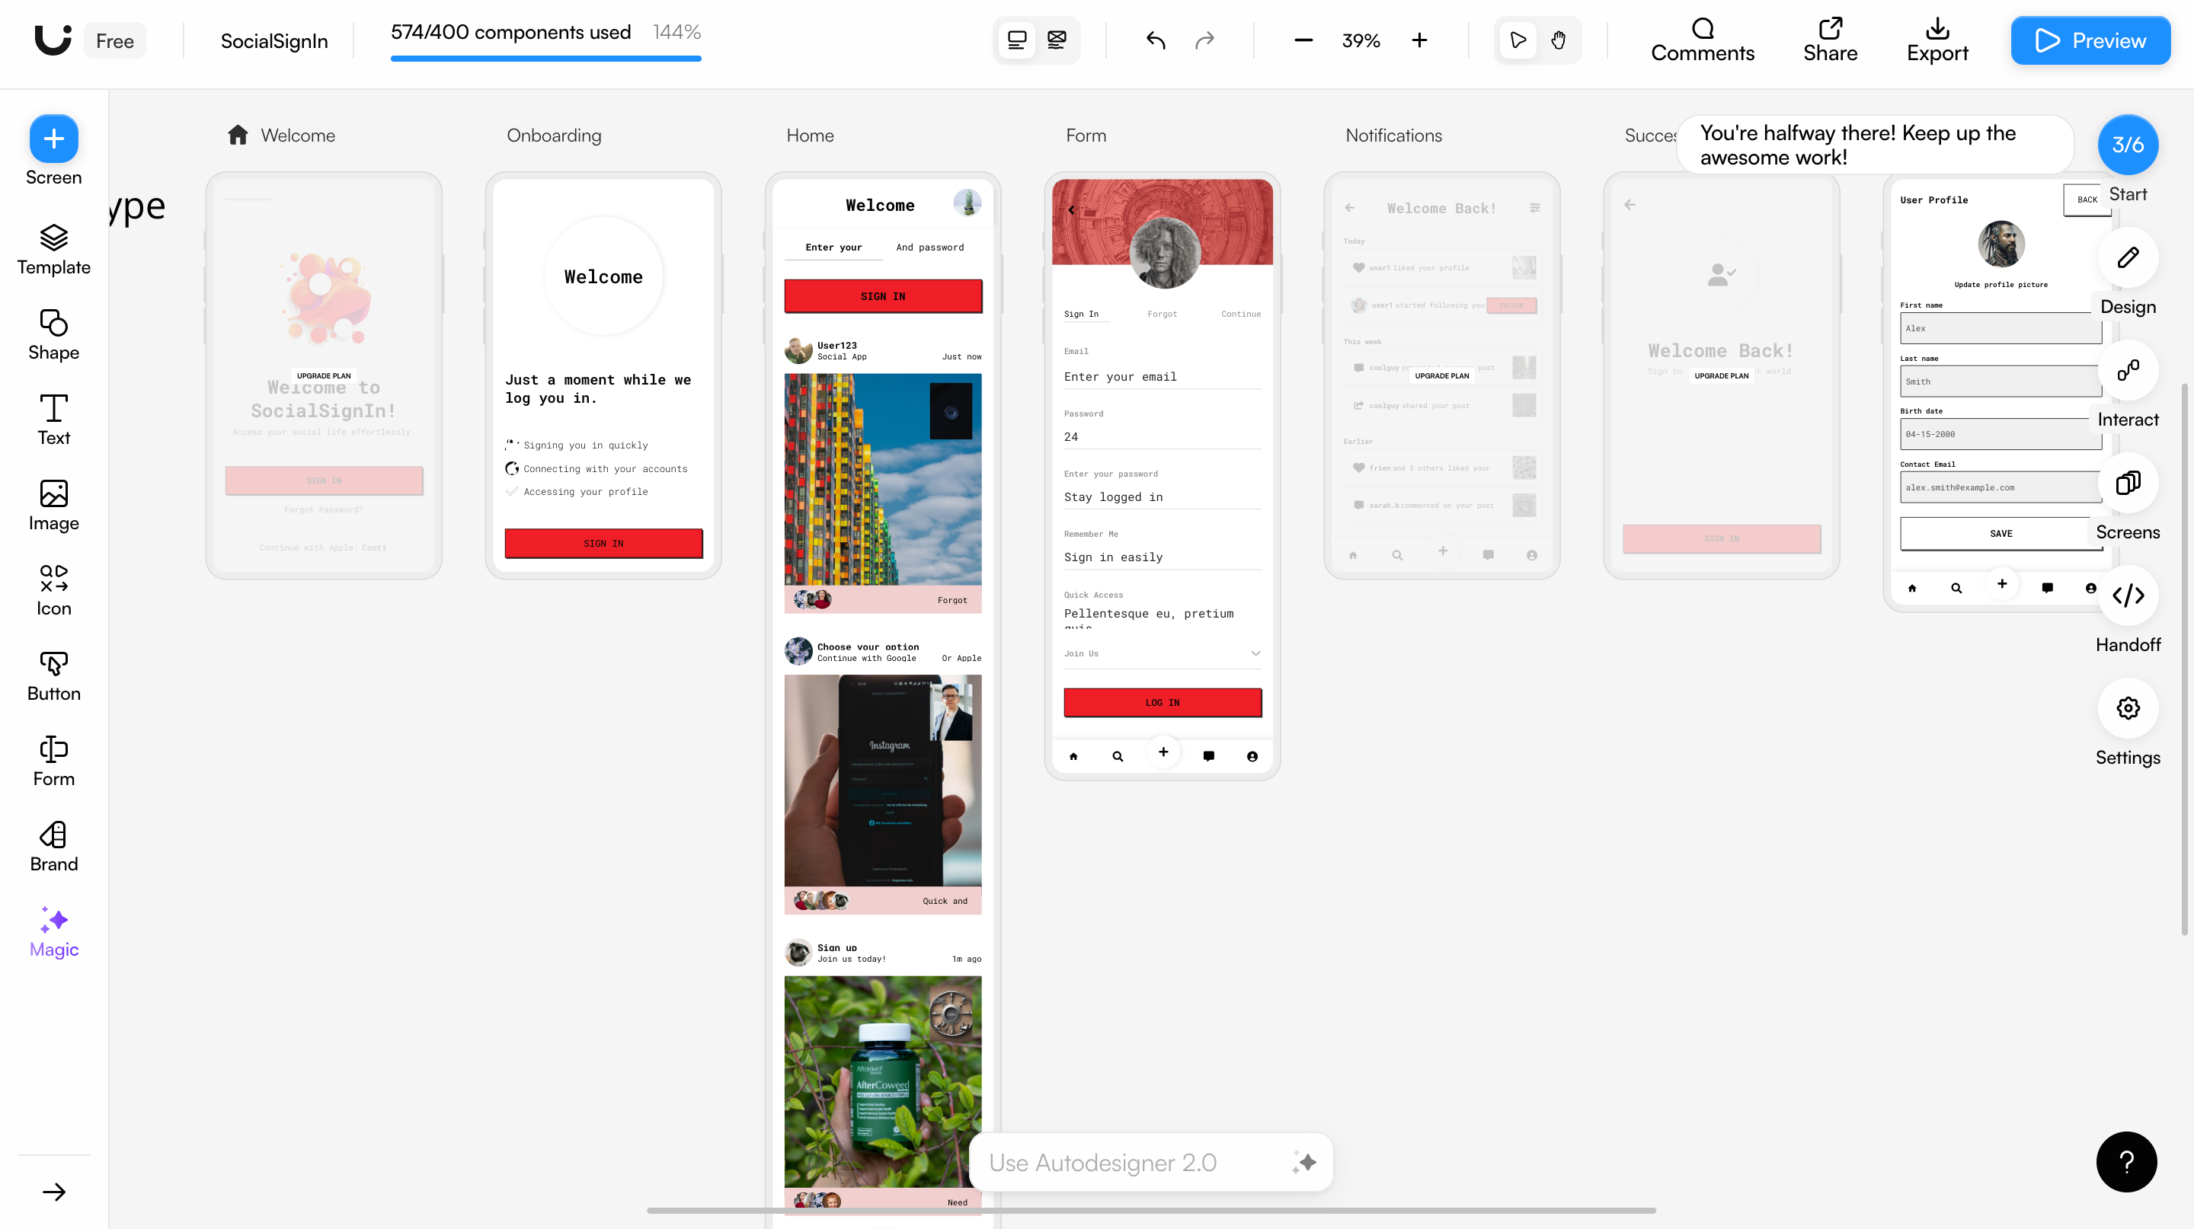Image resolution: width=2194 pixels, height=1229 pixels.
Task: Open the Magic AI tool
Action: pos(53,931)
